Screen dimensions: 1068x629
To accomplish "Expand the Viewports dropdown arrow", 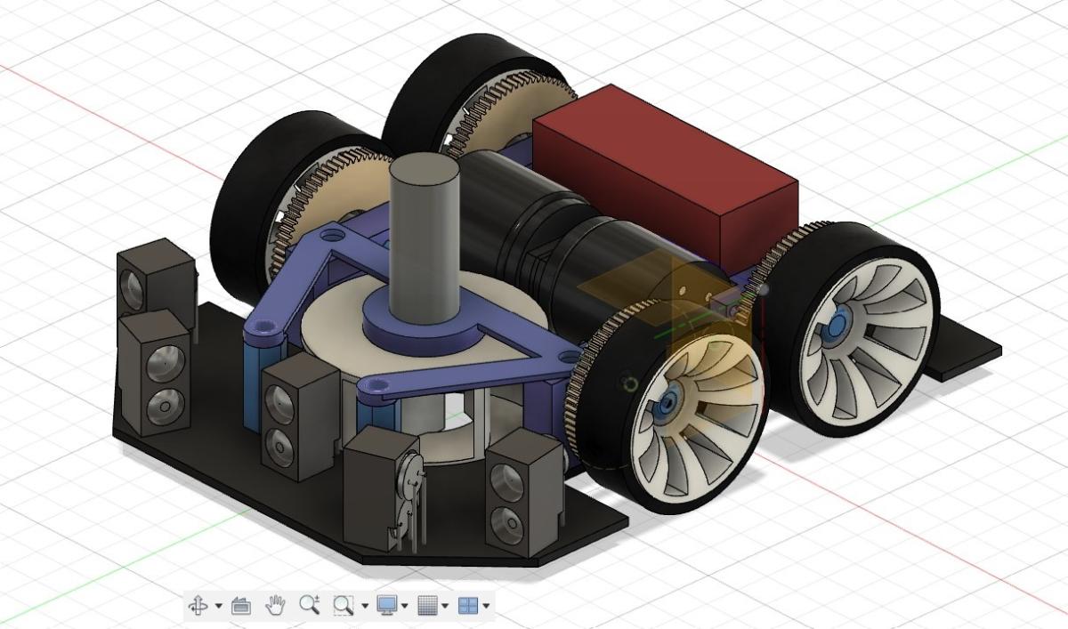I will point(486,607).
